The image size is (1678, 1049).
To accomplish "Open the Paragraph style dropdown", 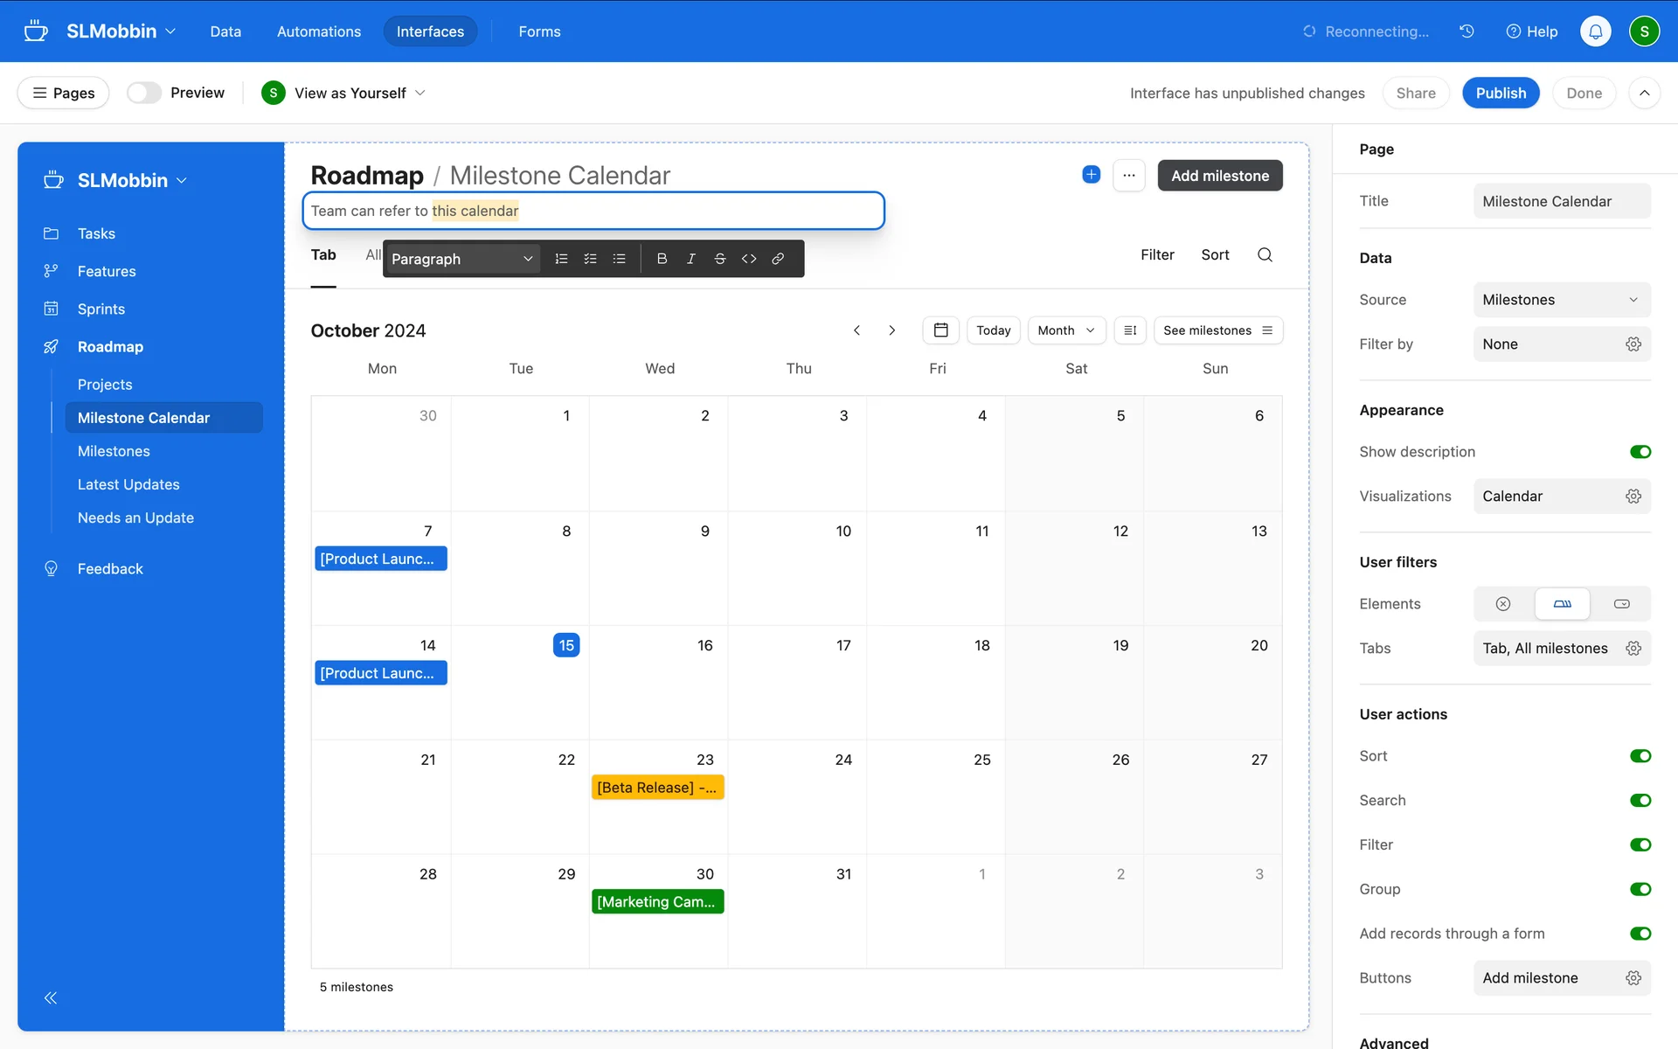I will pyautogui.click(x=461, y=259).
